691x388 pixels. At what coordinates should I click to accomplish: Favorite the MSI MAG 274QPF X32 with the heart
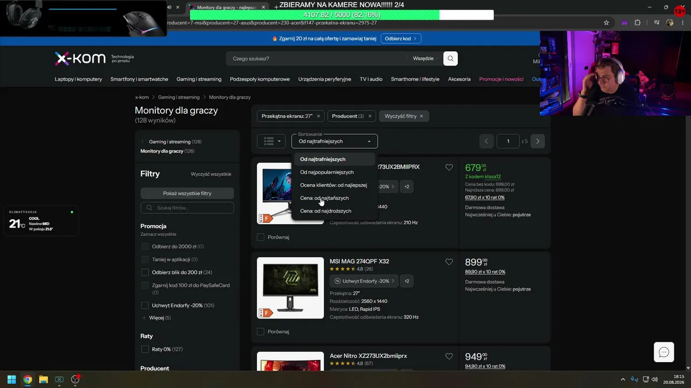coord(449,262)
